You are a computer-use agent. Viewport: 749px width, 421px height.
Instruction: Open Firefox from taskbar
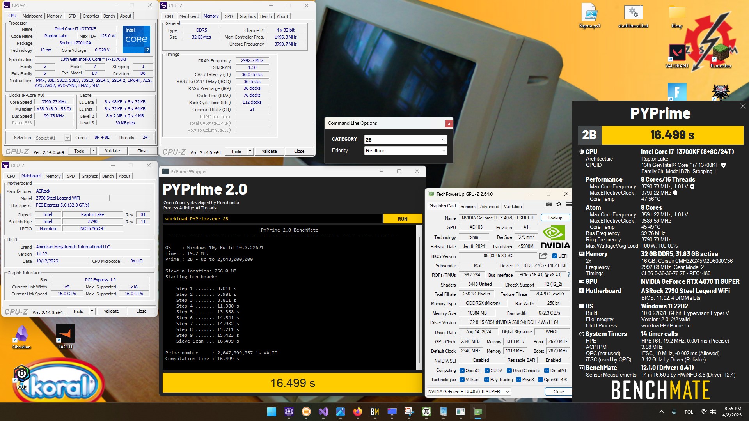pos(357,412)
